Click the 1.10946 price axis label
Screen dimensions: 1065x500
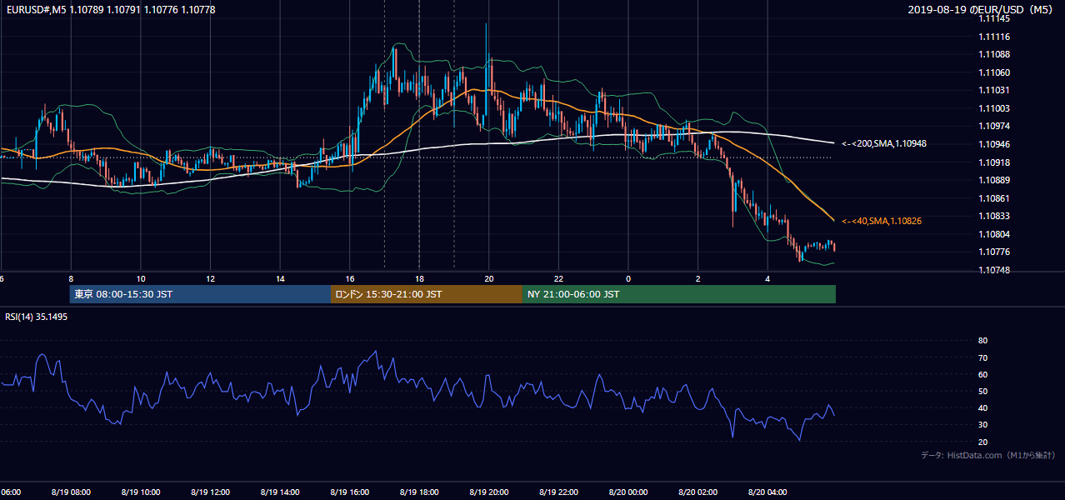pyautogui.click(x=994, y=144)
